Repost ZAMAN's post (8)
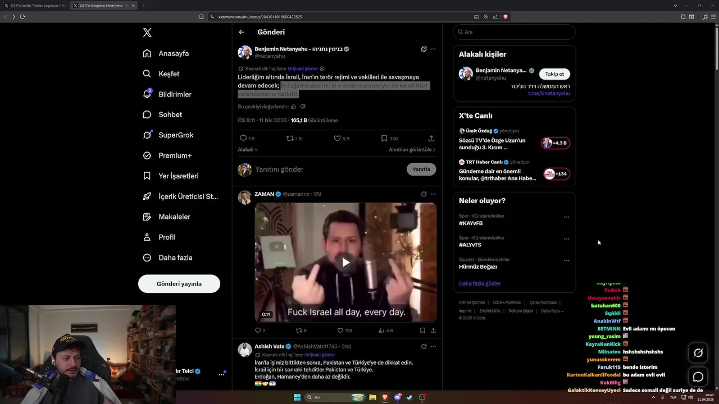 point(301,330)
